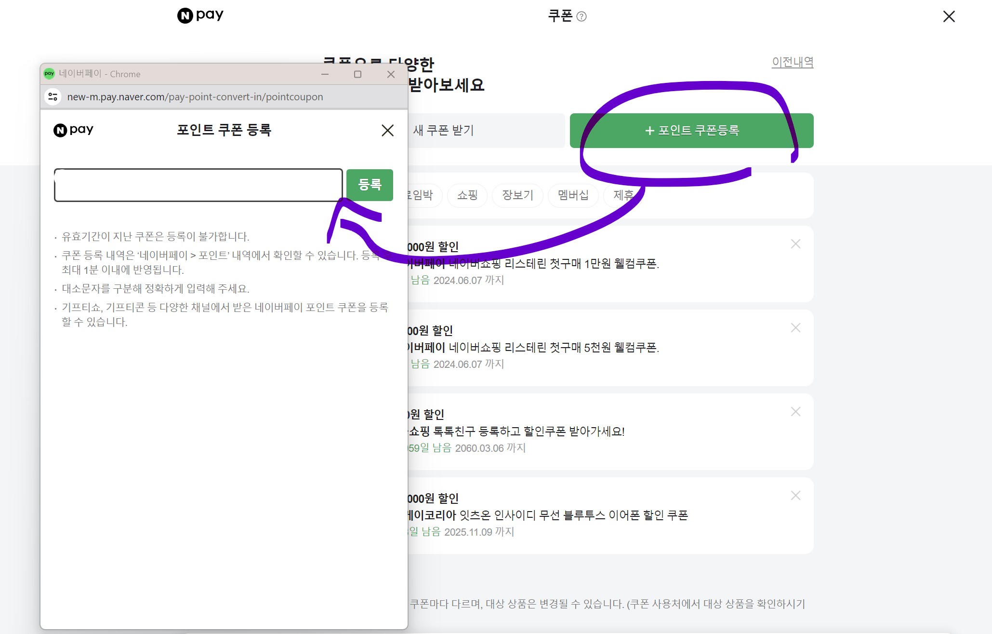The image size is (992, 634).
Task: Select the 장보기 category filter
Action: click(517, 195)
